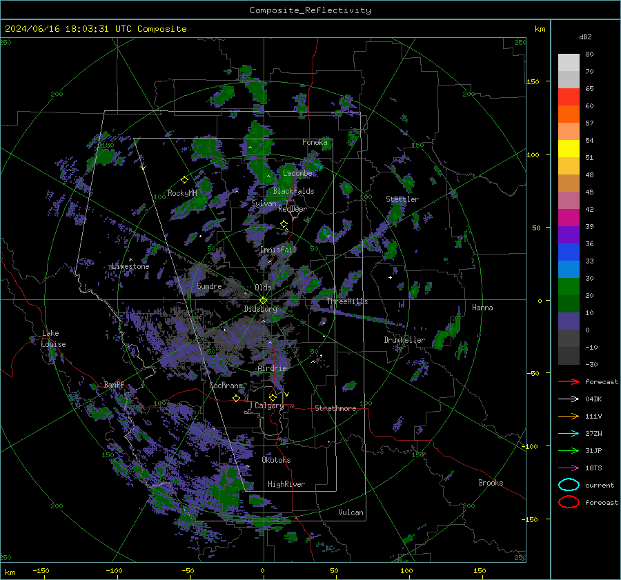Click the white 04DK arrow icon
The image size is (621, 580).
point(569,399)
